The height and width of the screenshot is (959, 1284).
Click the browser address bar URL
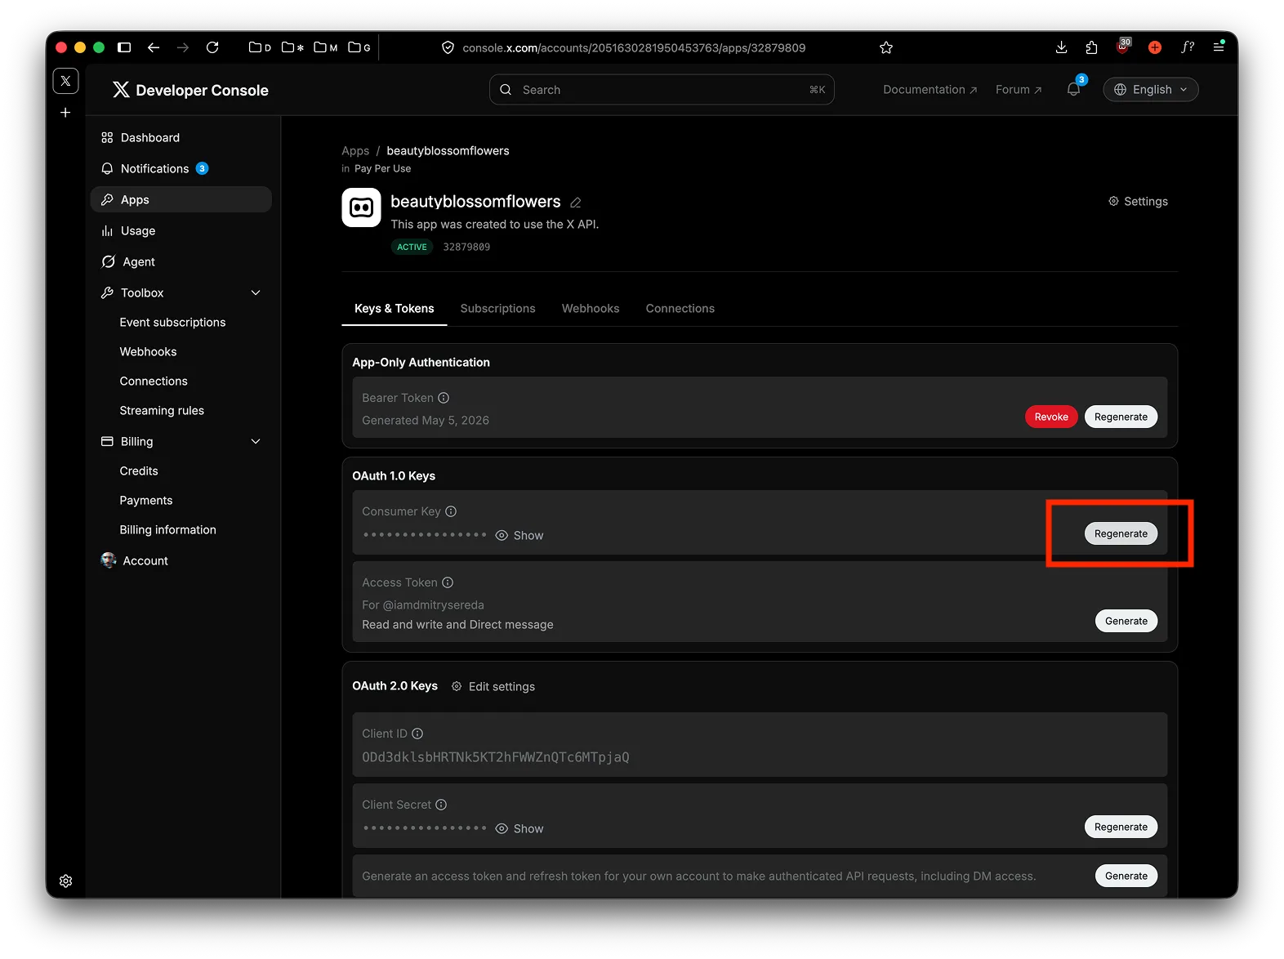click(634, 48)
